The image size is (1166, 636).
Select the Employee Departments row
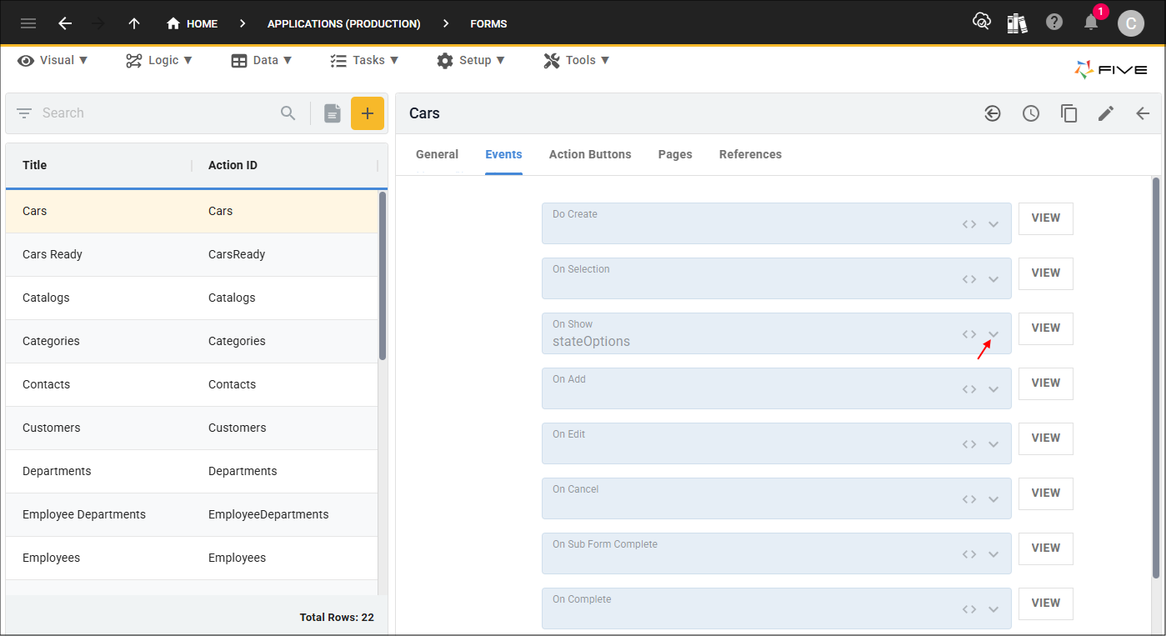click(192, 514)
